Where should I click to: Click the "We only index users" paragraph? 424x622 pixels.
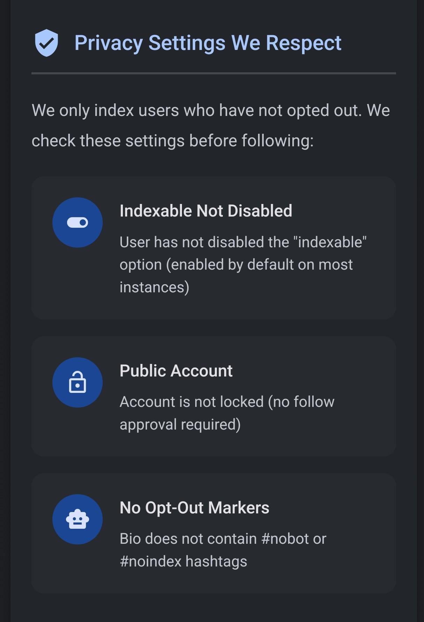click(211, 125)
